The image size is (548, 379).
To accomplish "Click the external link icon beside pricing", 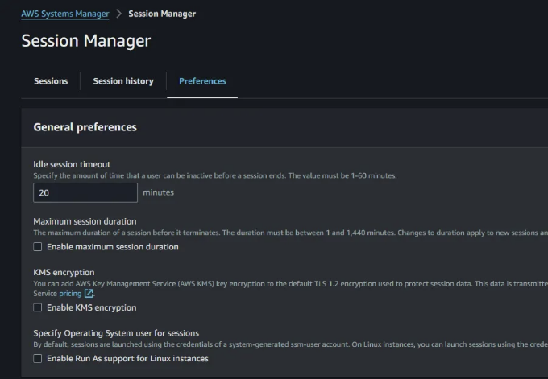I will click(89, 294).
